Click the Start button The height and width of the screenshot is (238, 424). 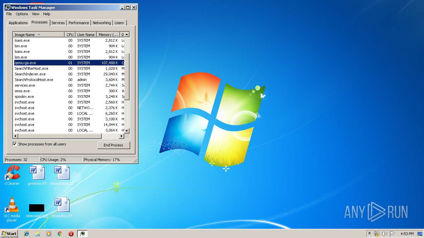pos(9,234)
